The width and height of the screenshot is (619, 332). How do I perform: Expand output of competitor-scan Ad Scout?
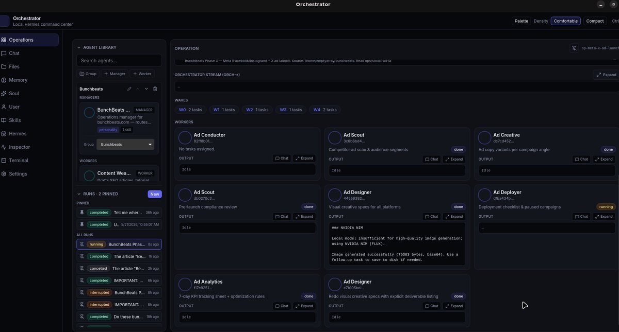454,159
